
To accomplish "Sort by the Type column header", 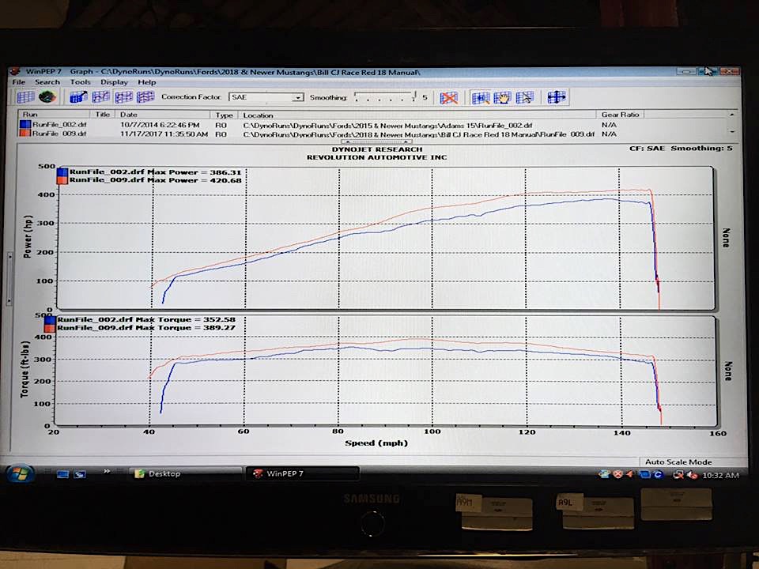I will [x=225, y=115].
